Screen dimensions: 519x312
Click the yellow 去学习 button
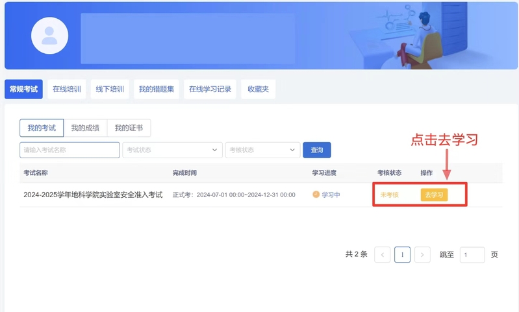click(434, 195)
